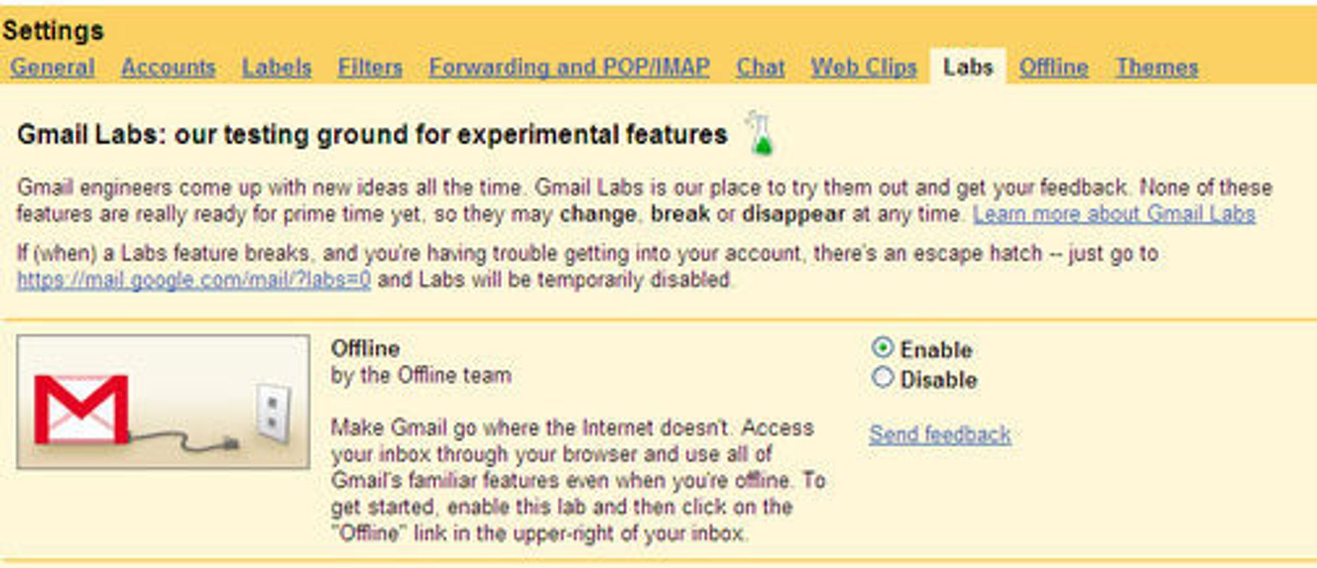
Task: Click the Send feedback link
Action: (940, 434)
